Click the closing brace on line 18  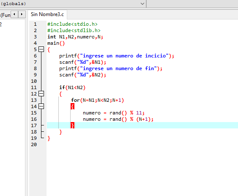pos(60,132)
